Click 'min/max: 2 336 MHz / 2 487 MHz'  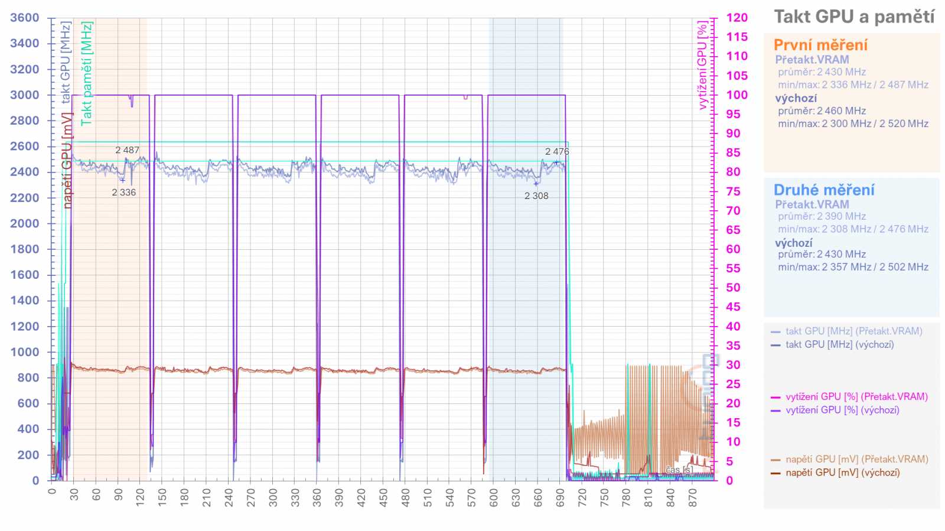coord(853,84)
